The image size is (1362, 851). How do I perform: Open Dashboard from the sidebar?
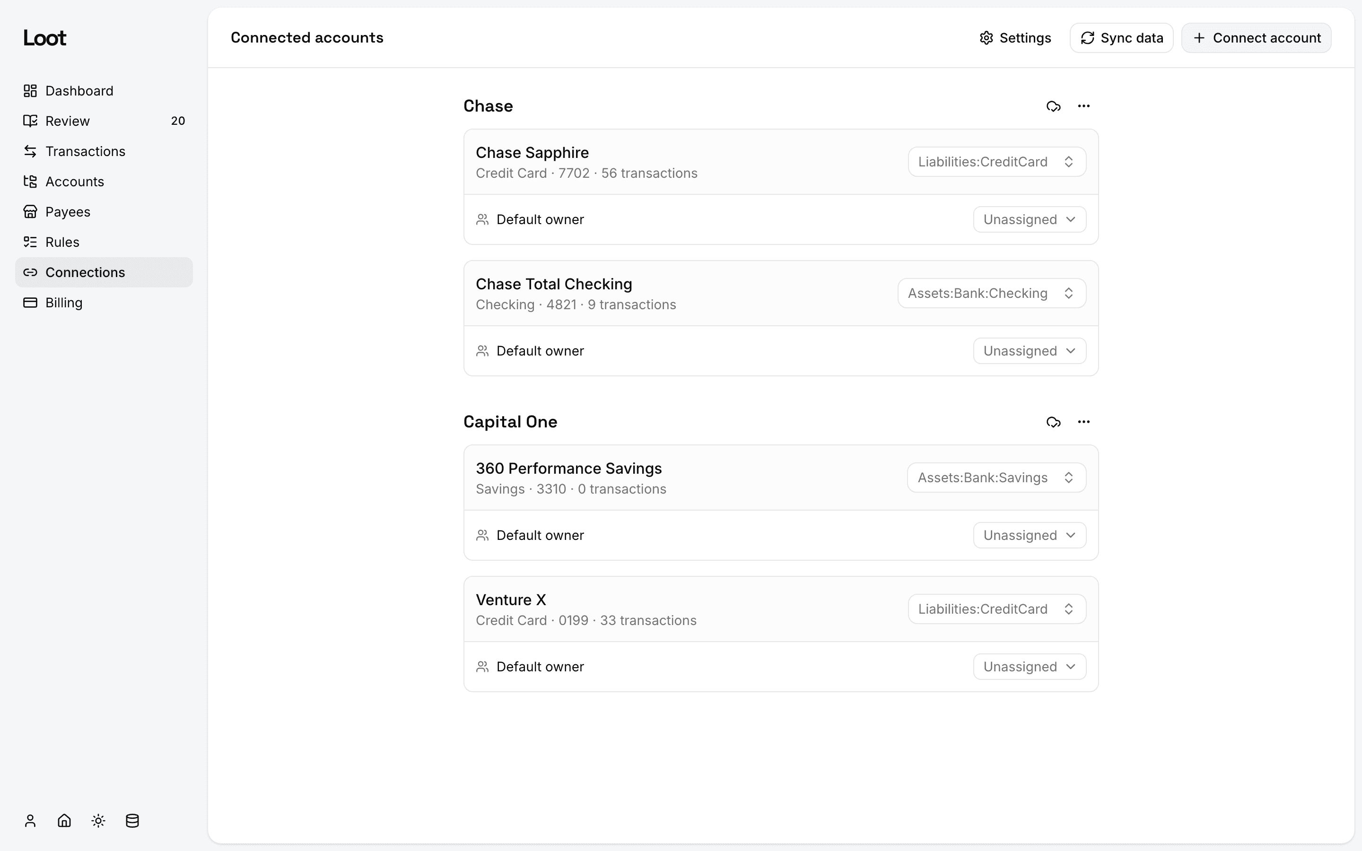104,91
